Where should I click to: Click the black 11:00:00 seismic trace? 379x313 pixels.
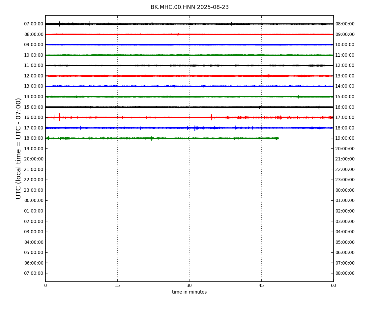point(189,66)
